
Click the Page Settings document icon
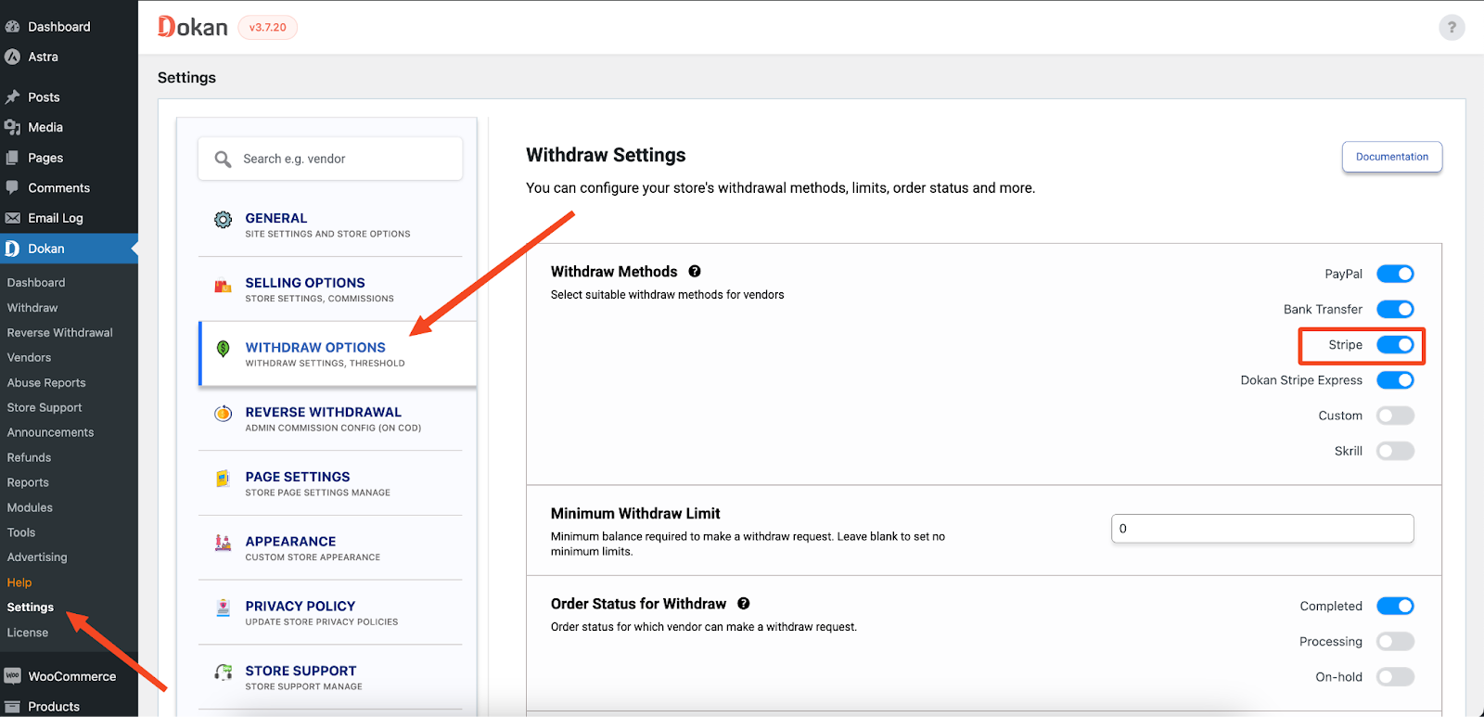[223, 479]
